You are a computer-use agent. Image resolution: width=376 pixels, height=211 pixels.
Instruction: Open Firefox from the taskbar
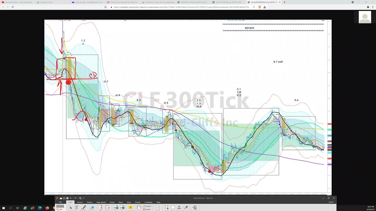click(47, 208)
